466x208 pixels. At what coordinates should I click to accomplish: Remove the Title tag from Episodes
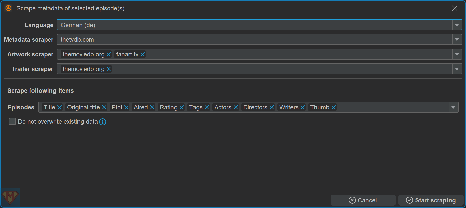click(60, 107)
